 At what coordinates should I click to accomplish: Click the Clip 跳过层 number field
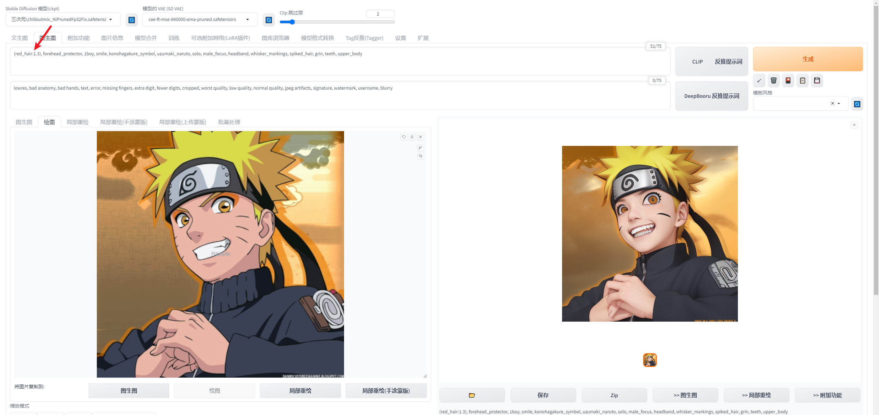pyautogui.click(x=380, y=14)
